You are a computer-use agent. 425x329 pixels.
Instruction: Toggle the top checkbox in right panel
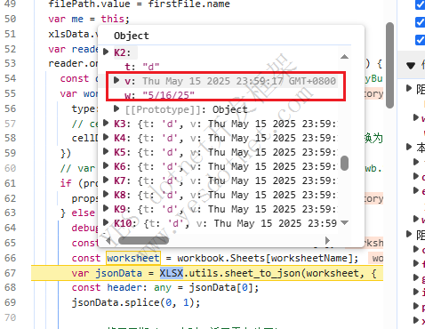pos(421,4)
